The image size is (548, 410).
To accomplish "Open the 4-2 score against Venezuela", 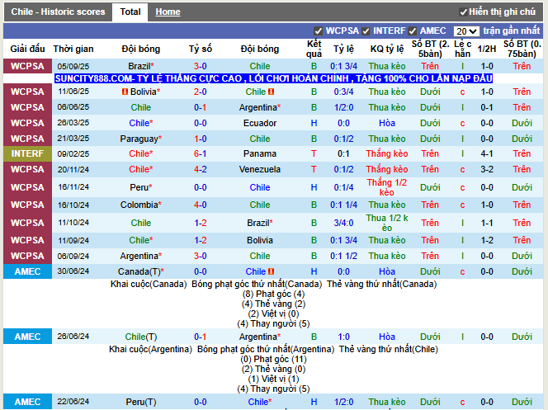I will click(201, 169).
